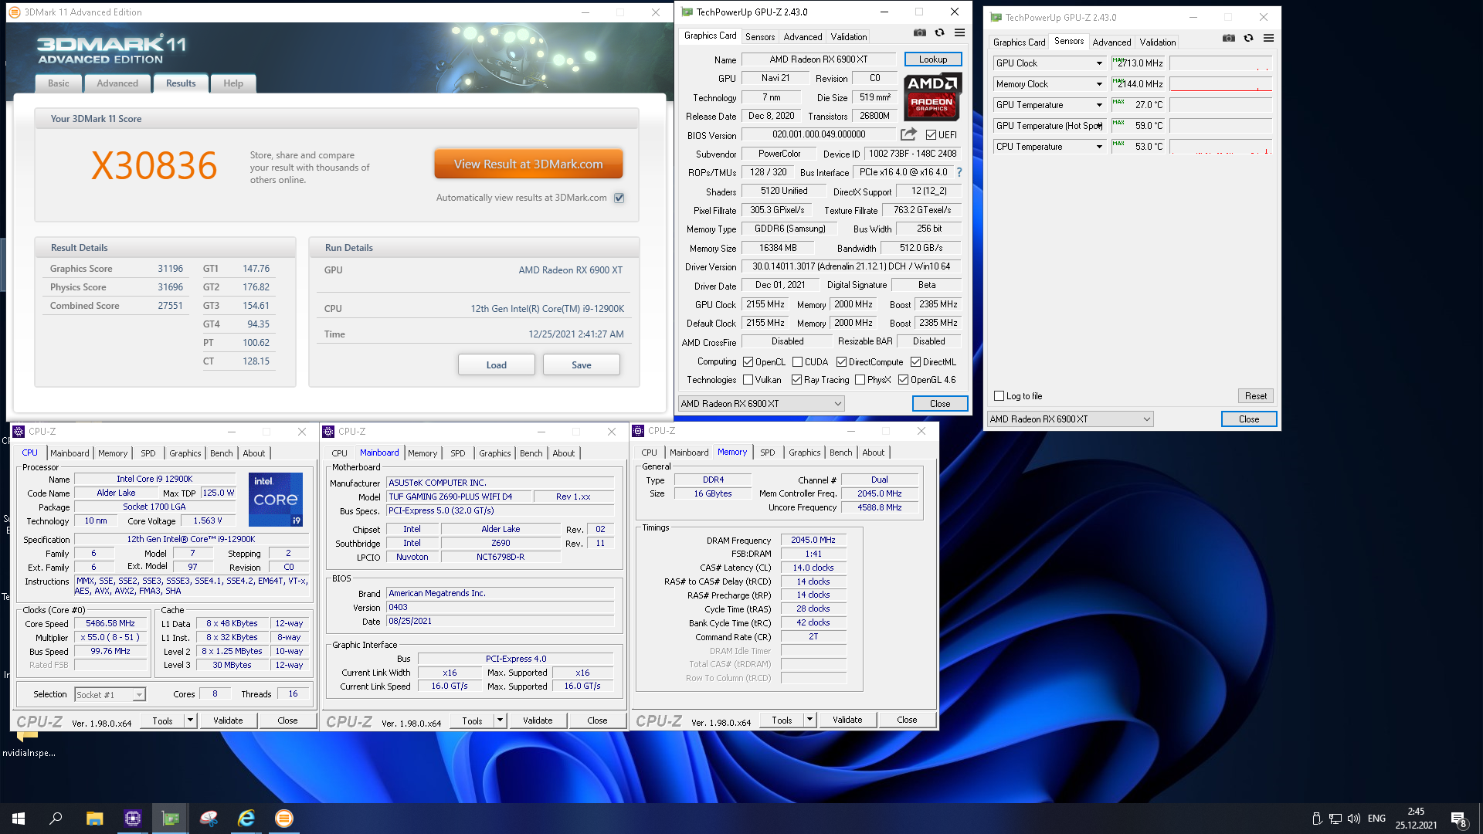
Task: Toggle automatically view results at 3DMark.com checkbox
Action: click(x=619, y=198)
